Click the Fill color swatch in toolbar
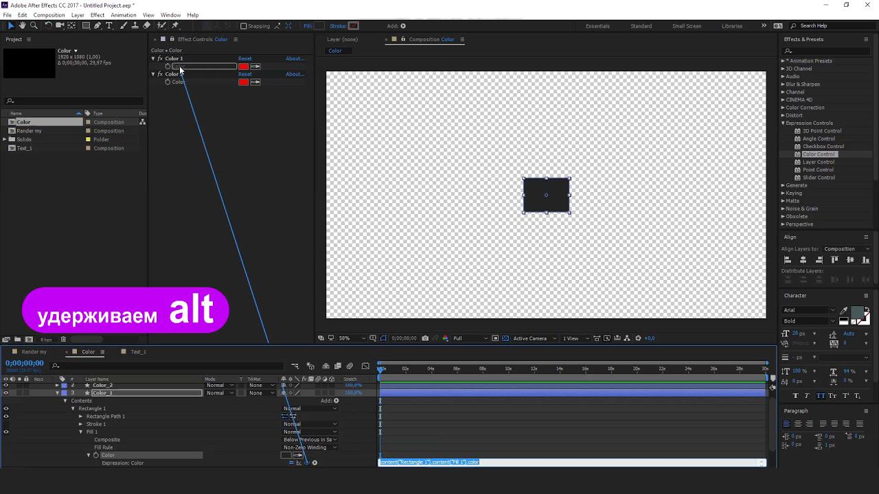 [x=319, y=26]
